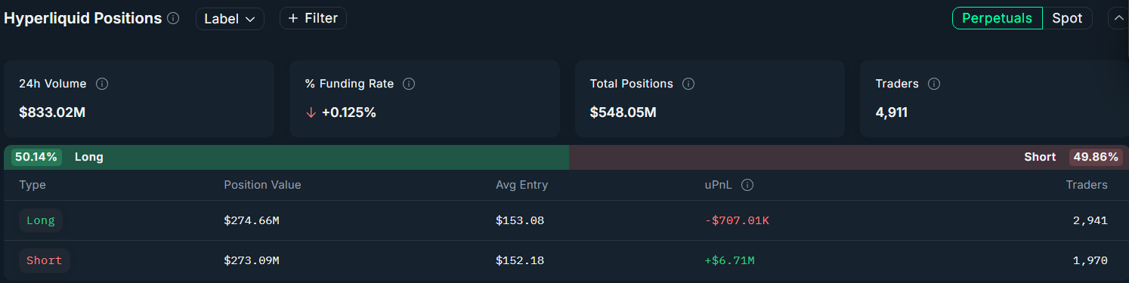The height and width of the screenshot is (283, 1129).
Task: Click the Traders column header
Action: click(1087, 185)
